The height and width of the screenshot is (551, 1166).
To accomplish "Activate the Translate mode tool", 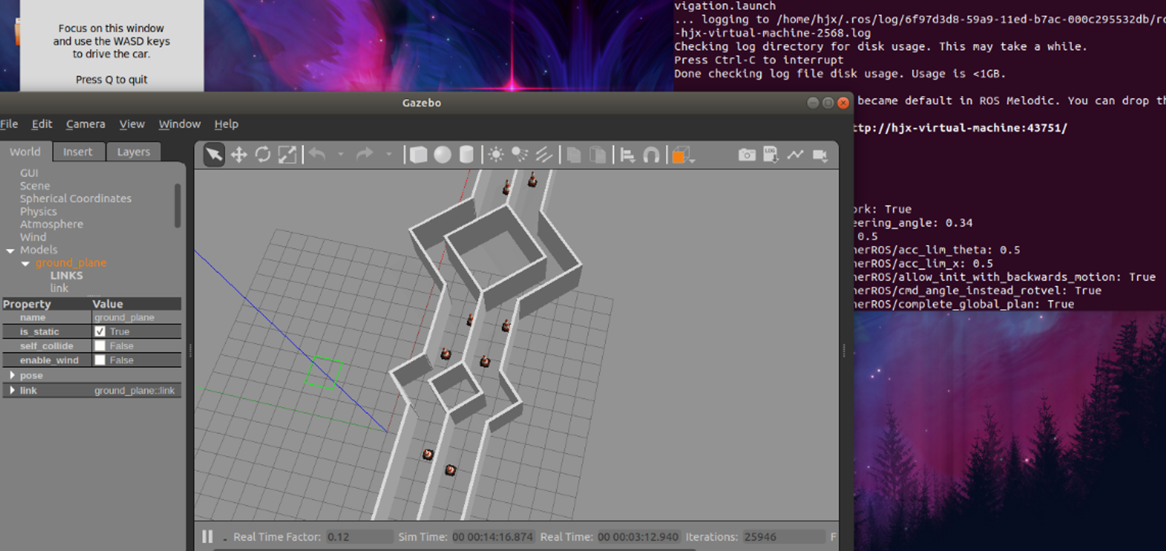I will [x=239, y=154].
